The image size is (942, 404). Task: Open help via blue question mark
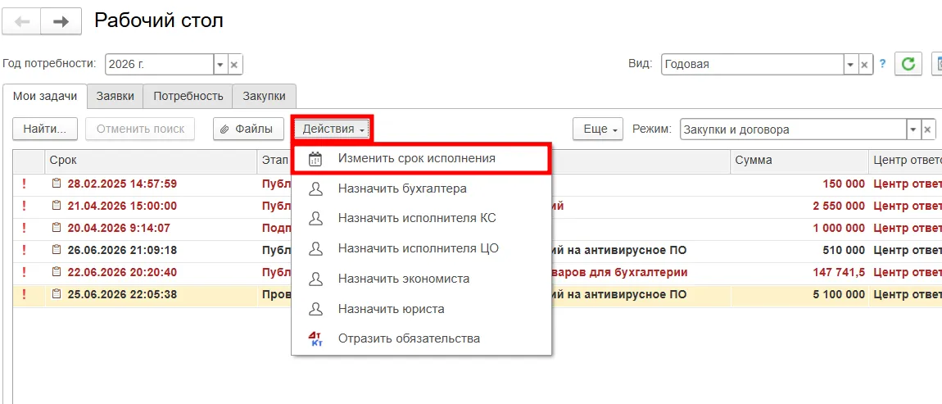(x=882, y=64)
